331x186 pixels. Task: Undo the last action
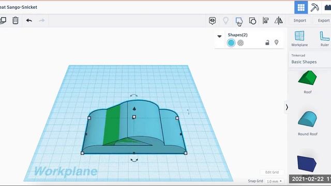(29, 21)
